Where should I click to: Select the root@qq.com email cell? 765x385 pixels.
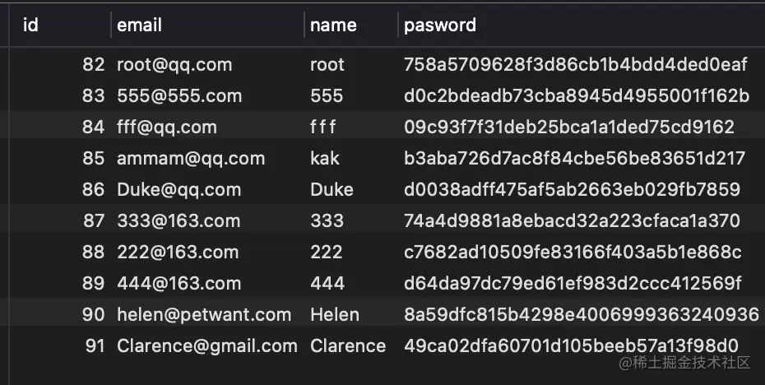[x=174, y=65]
